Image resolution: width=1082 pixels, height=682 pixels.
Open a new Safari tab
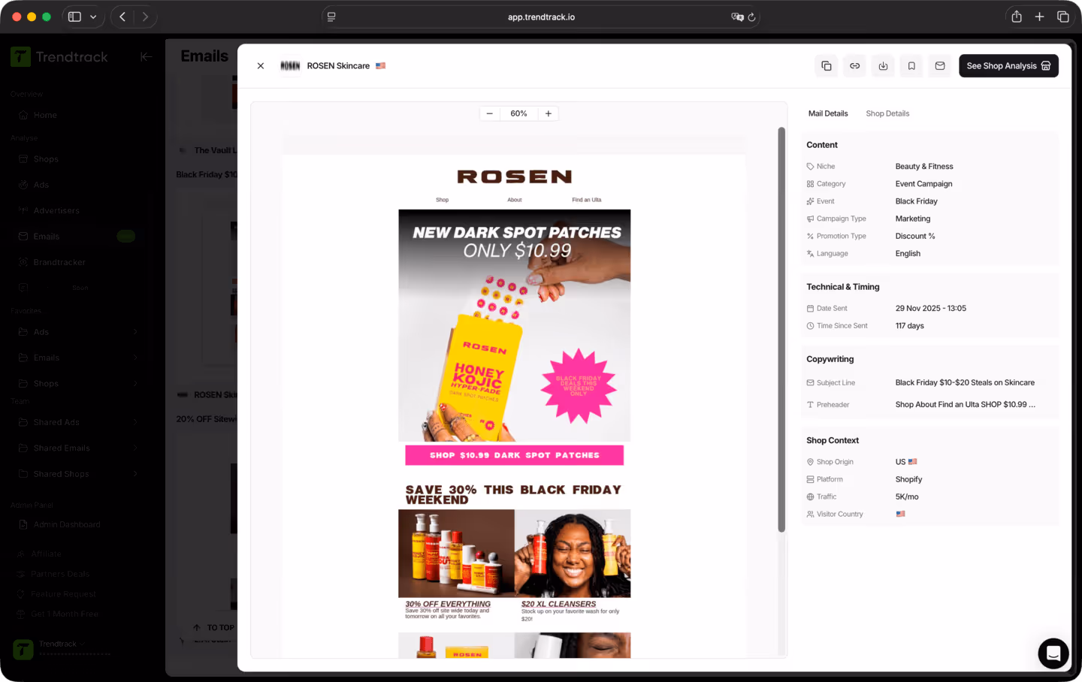point(1040,17)
